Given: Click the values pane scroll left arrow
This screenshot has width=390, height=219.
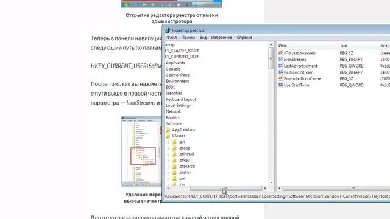Looking at the screenshot, I should click(279, 188).
